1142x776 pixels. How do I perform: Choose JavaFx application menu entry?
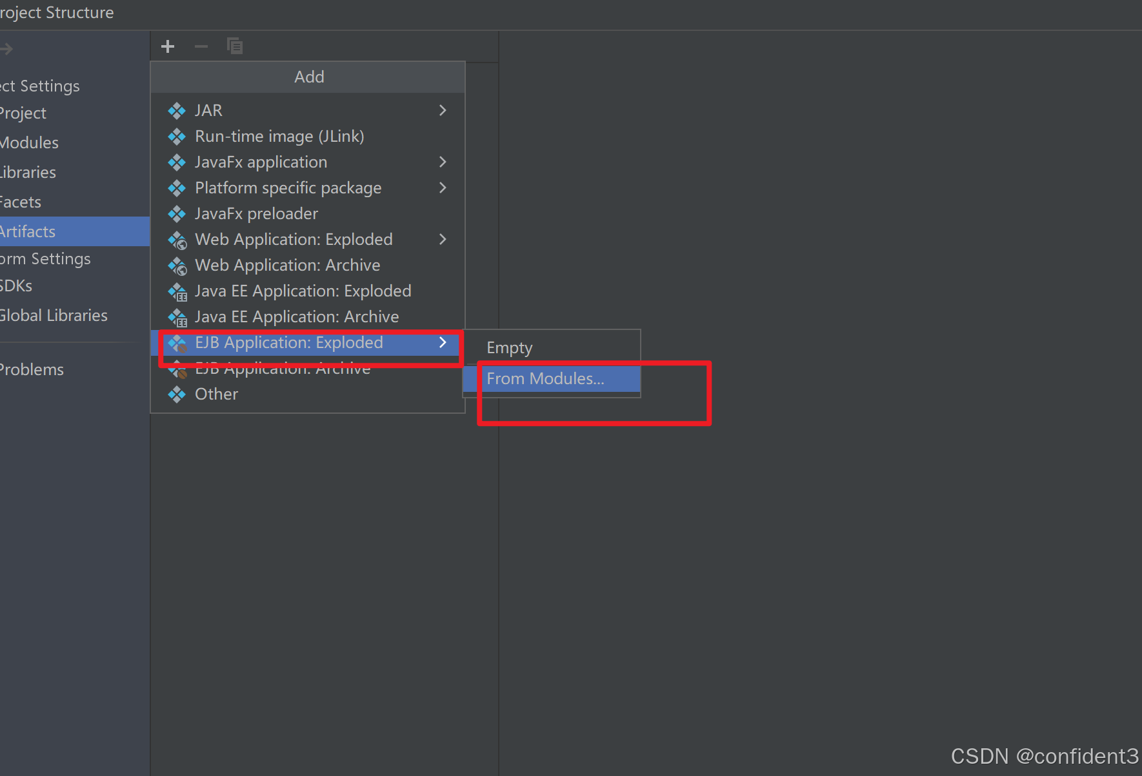308,162
